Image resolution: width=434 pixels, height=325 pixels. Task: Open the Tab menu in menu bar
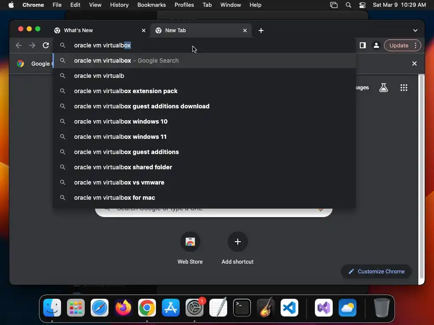[207, 5]
